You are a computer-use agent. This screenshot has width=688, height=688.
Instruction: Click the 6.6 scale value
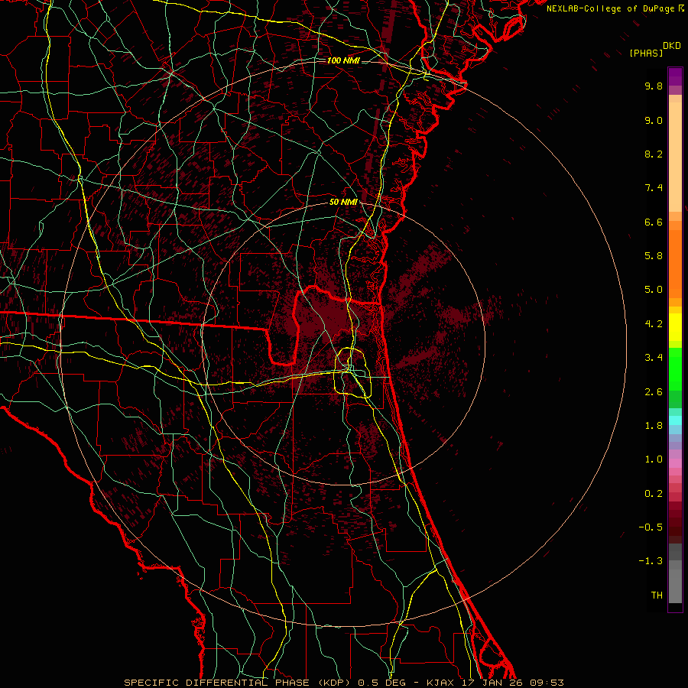(654, 222)
